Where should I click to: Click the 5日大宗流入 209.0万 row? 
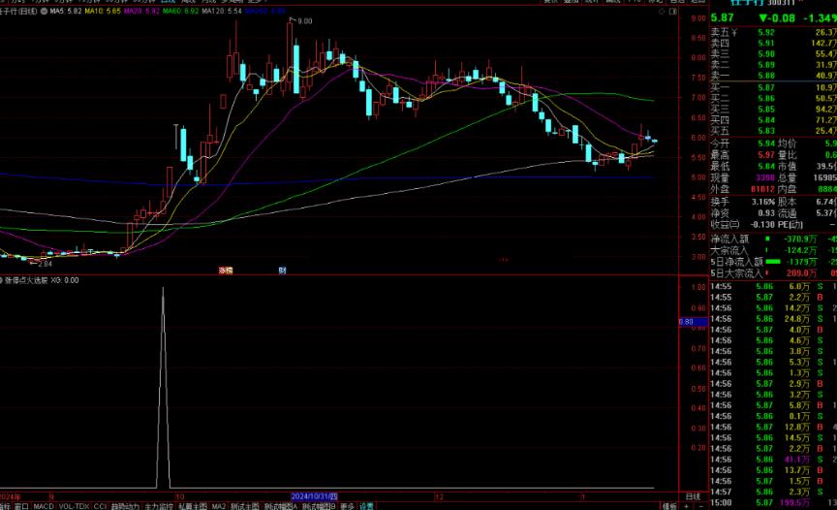click(773, 273)
